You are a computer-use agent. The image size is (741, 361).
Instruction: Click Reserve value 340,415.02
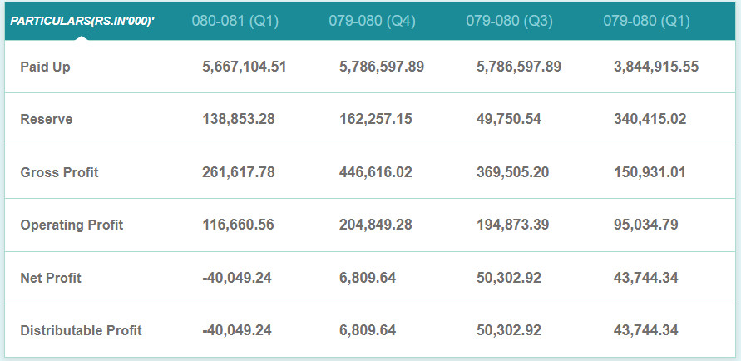point(650,119)
